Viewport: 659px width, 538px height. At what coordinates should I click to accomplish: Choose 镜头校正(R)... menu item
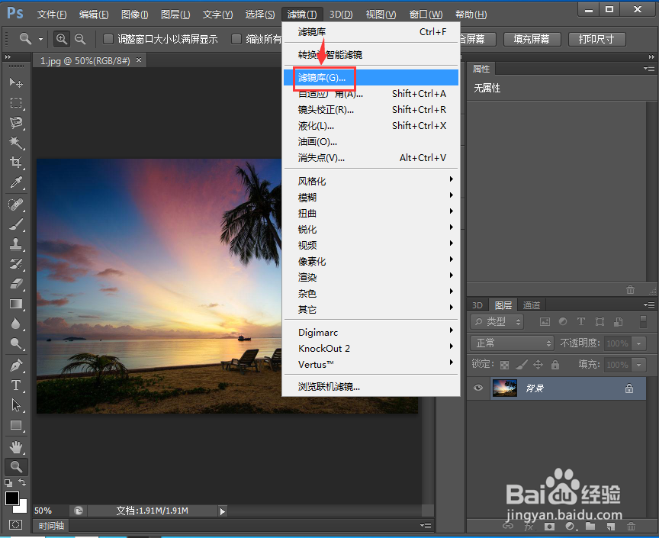(371, 110)
